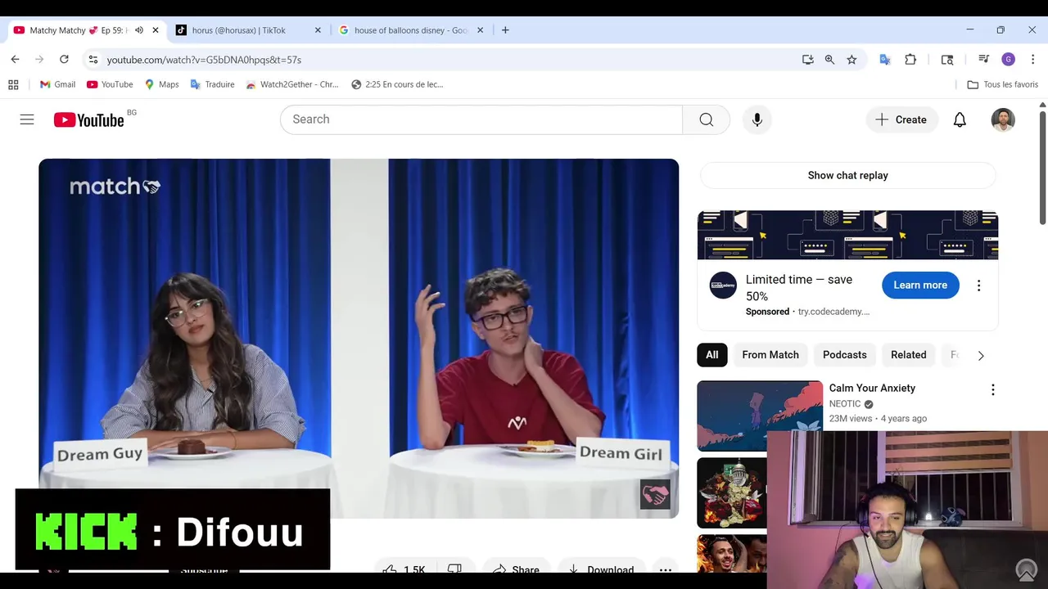Close the horus TikTok tab
The height and width of the screenshot is (589, 1048).
(x=318, y=30)
